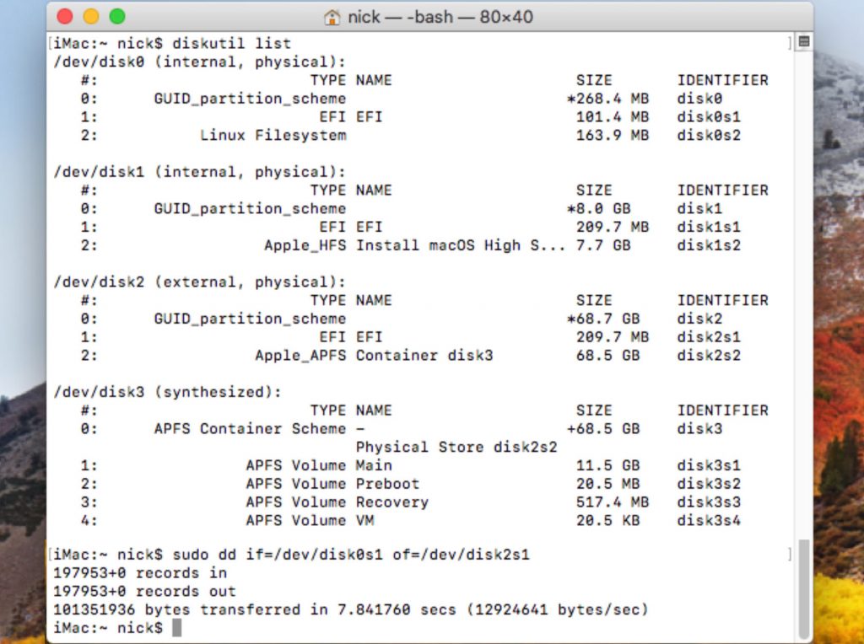Click the 'Linux Filesystem' partition entry
864x644 pixels.
[273, 135]
